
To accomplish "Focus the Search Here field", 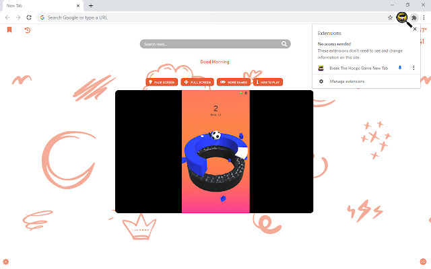I will [215, 44].
